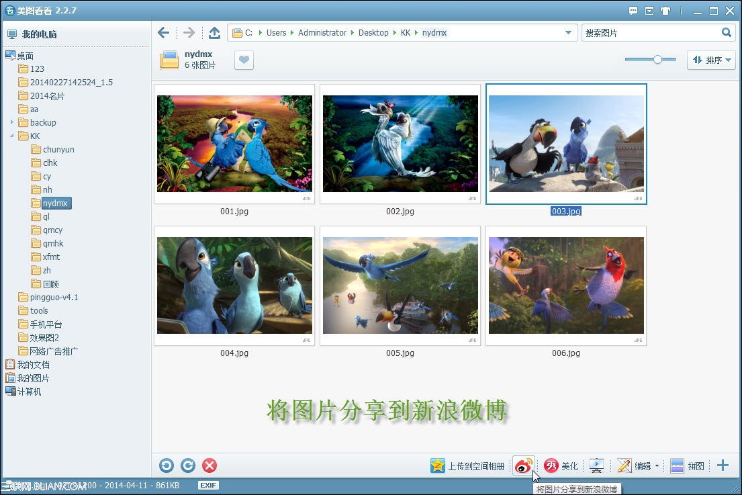Open 我的文档 My Documents
This screenshot has height=495, width=742.
[x=28, y=365]
